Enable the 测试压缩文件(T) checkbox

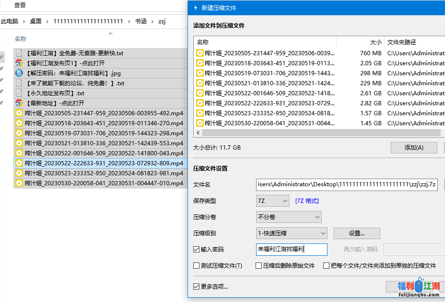[197, 266]
